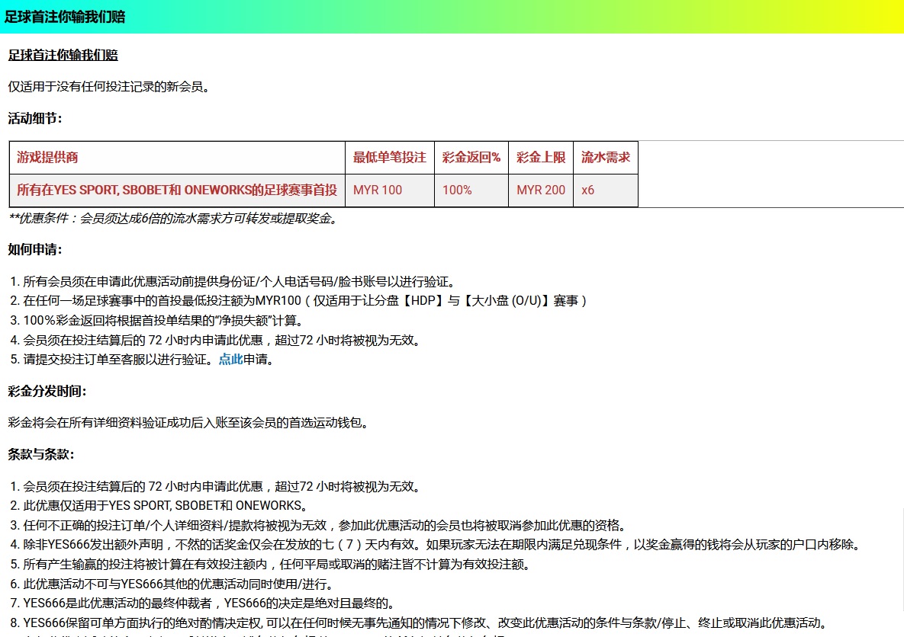Click the 'MYR 100' table cell

[x=378, y=190]
